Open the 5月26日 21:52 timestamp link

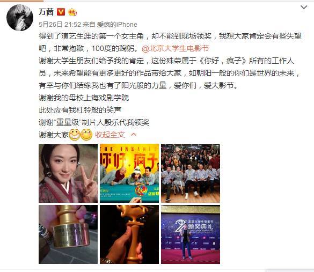[x=60, y=25]
